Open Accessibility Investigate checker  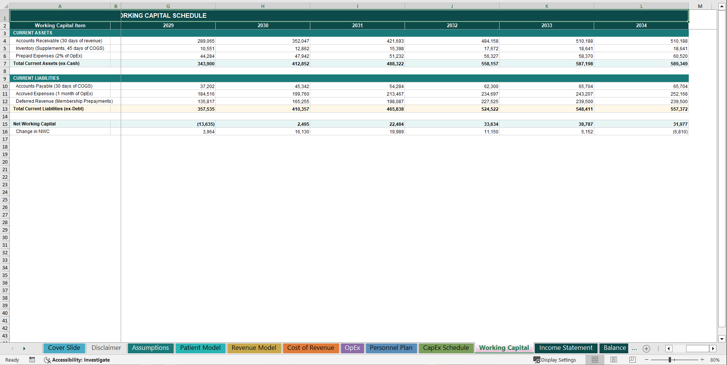(x=77, y=360)
